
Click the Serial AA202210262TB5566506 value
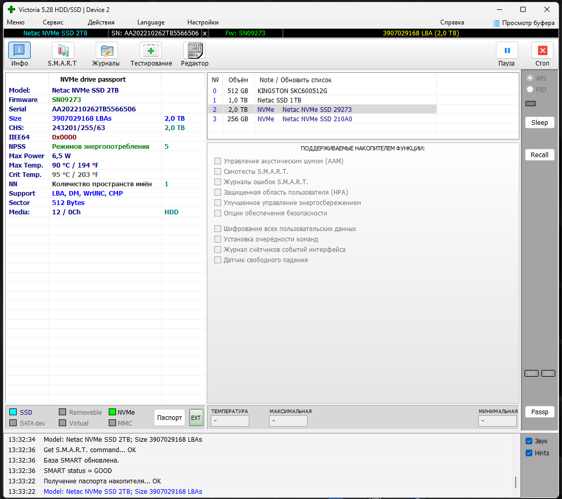pyautogui.click(x=94, y=109)
